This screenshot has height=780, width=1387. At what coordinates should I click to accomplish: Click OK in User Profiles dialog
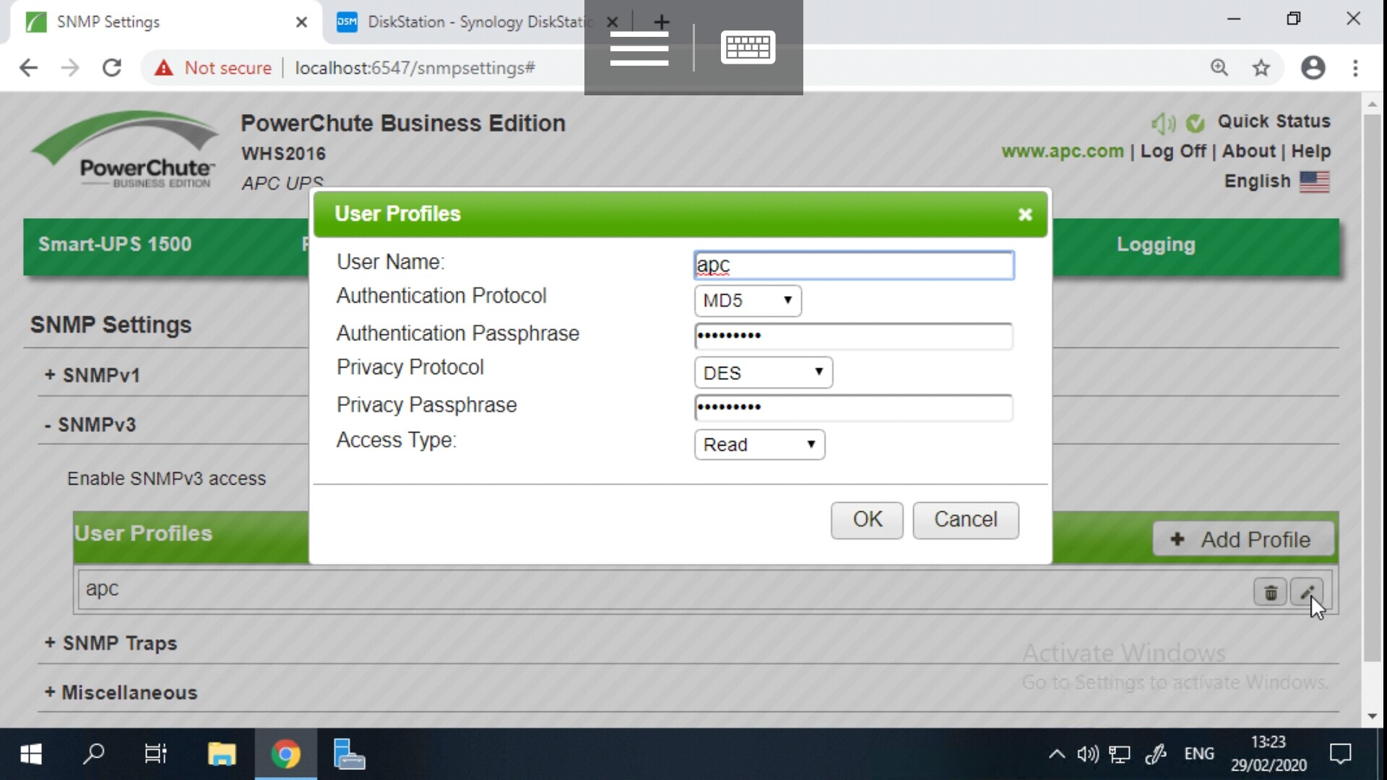pyautogui.click(x=867, y=520)
